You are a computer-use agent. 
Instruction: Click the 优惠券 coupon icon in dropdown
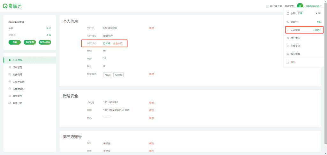[x=288, y=22]
